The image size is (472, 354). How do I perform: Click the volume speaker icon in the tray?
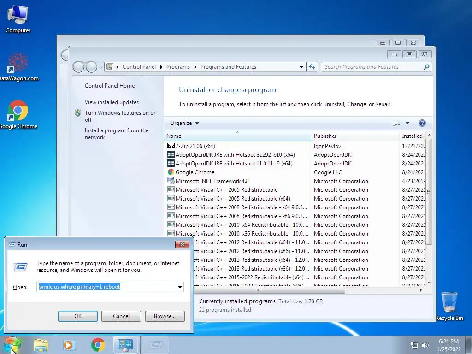coord(425,345)
